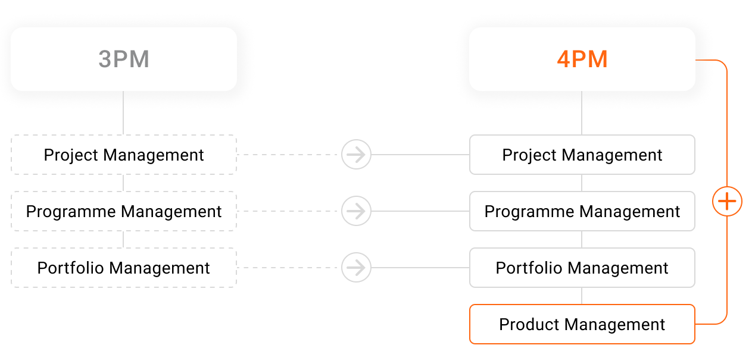This screenshot has width=752, height=364.
Task: Open the orange-outlined Product Management box
Action: tap(582, 324)
